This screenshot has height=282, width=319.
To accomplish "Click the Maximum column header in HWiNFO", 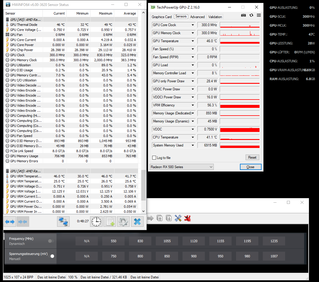I will [102, 13].
